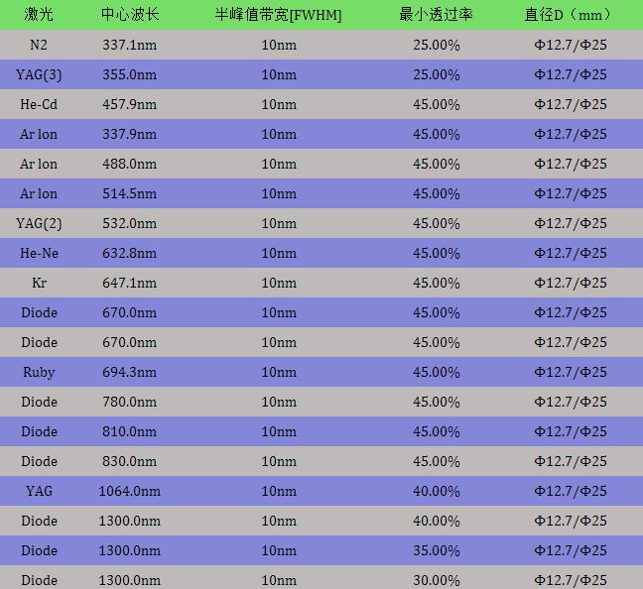Click 10nm bandwidth in the N2 row
The width and height of the screenshot is (643, 589).
coord(279,45)
